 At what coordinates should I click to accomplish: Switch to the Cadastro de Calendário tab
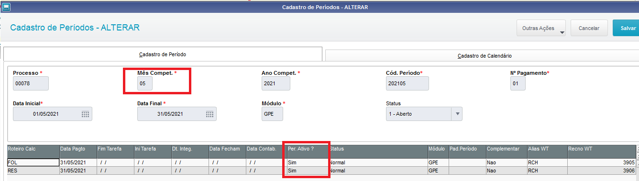click(x=482, y=56)
